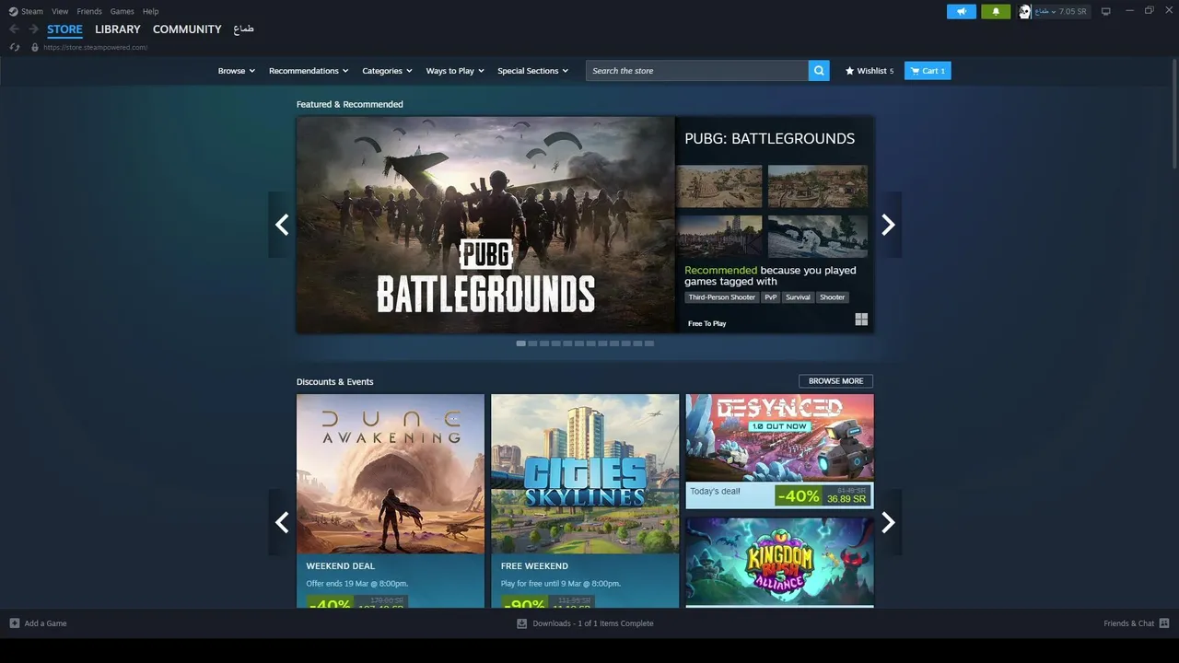Open the Friends & Chat icon
1179x663 pixels.
pyautogui.click(x=1164, y=623)
